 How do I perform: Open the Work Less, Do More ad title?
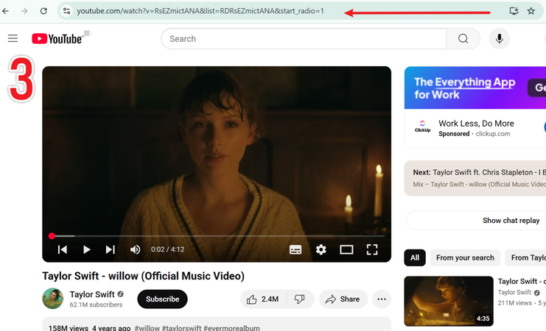pyautogui.click(x=476, y=124)
